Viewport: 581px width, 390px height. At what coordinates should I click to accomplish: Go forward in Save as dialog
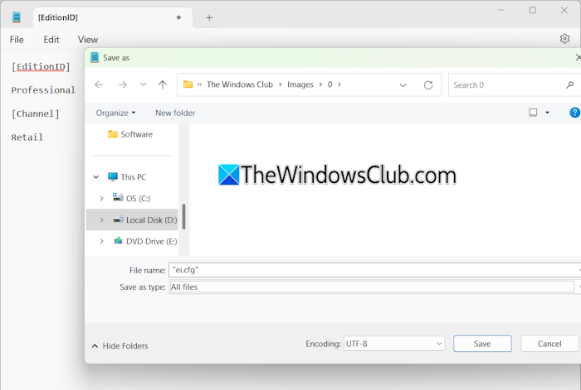point(122,84)
